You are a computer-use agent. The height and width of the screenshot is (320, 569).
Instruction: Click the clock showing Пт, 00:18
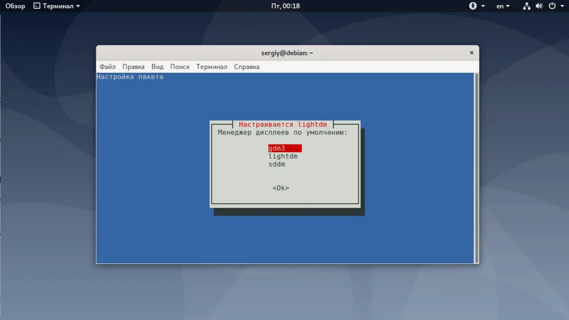[284, 6]
